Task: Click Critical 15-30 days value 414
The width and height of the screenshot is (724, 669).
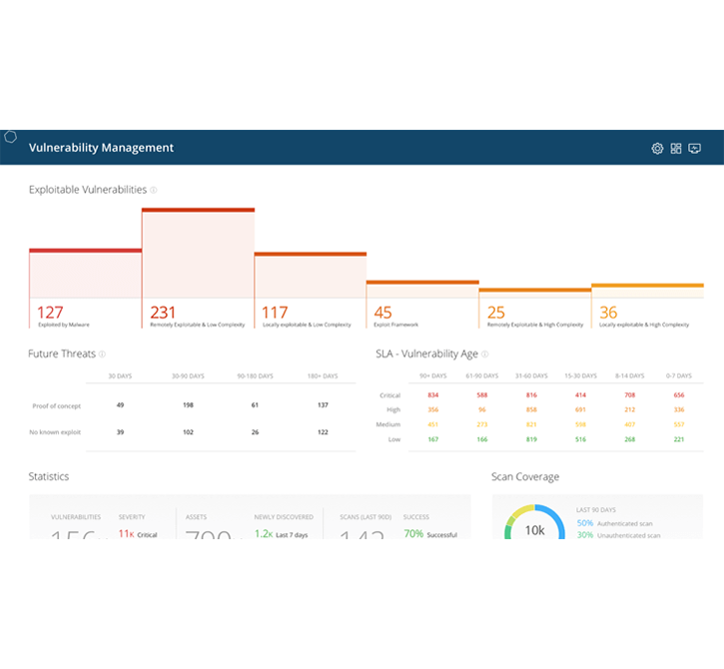Action: pyautogui.click(x=580, y=395)
